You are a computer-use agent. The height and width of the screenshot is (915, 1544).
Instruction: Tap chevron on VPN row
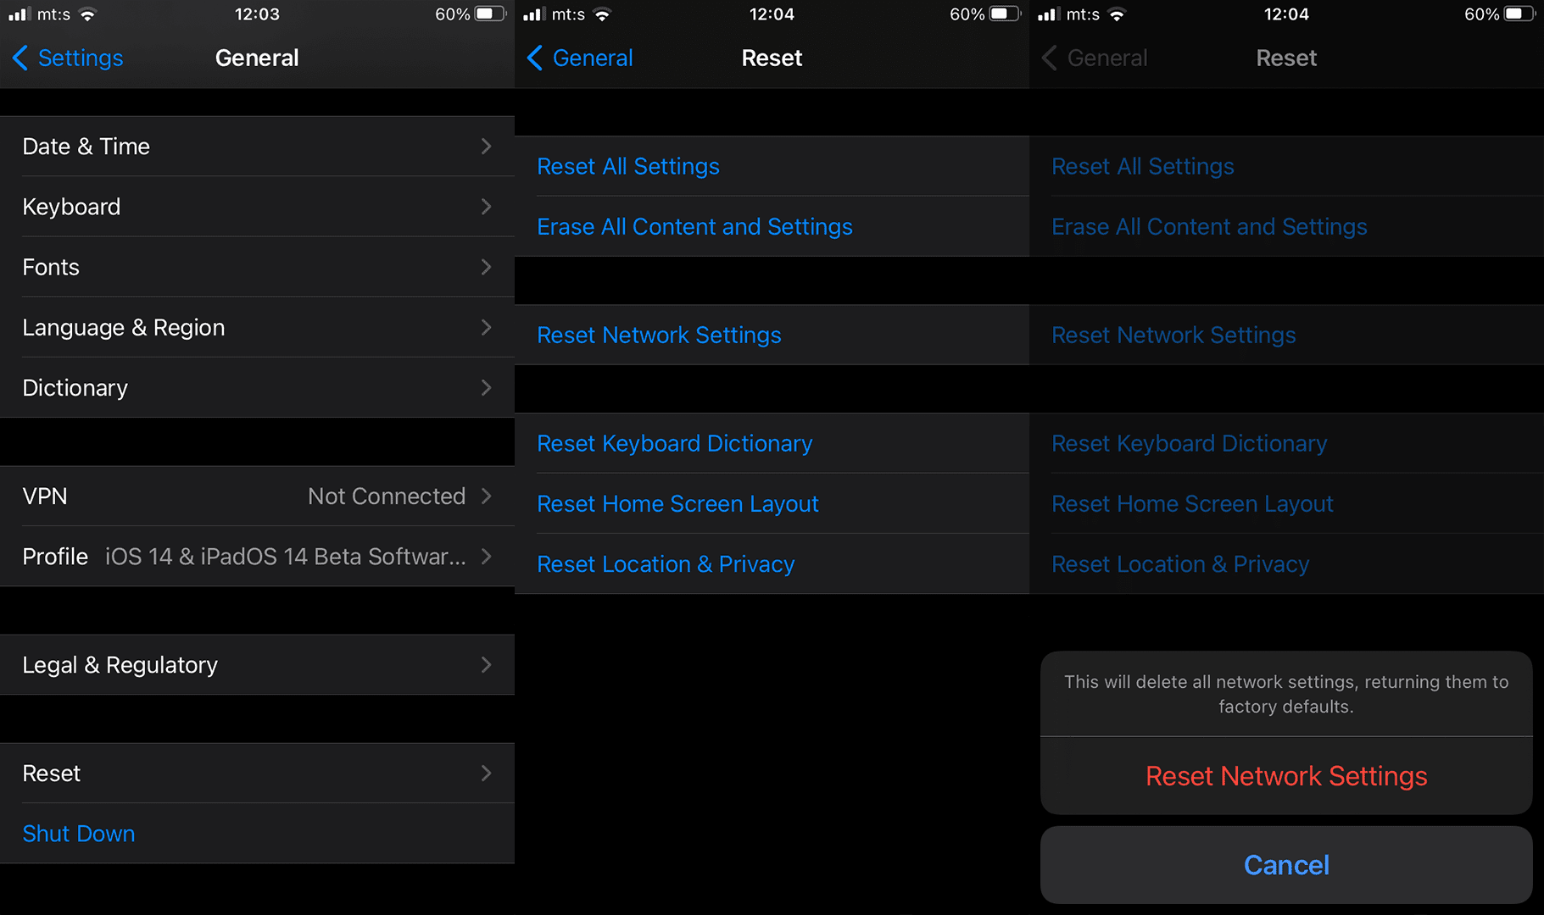point(486,496)
